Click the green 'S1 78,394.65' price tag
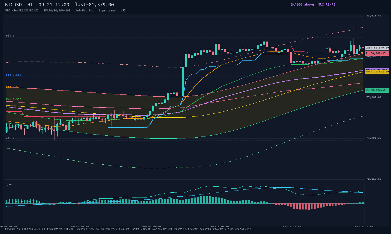The height and width of the screenshot is (234, 391). (377, 90)
